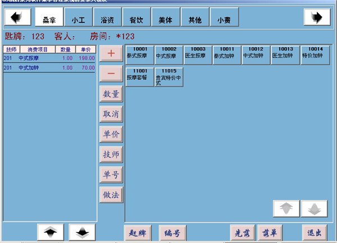
Task: Click the 单价 button
Action: coord(111,134)
